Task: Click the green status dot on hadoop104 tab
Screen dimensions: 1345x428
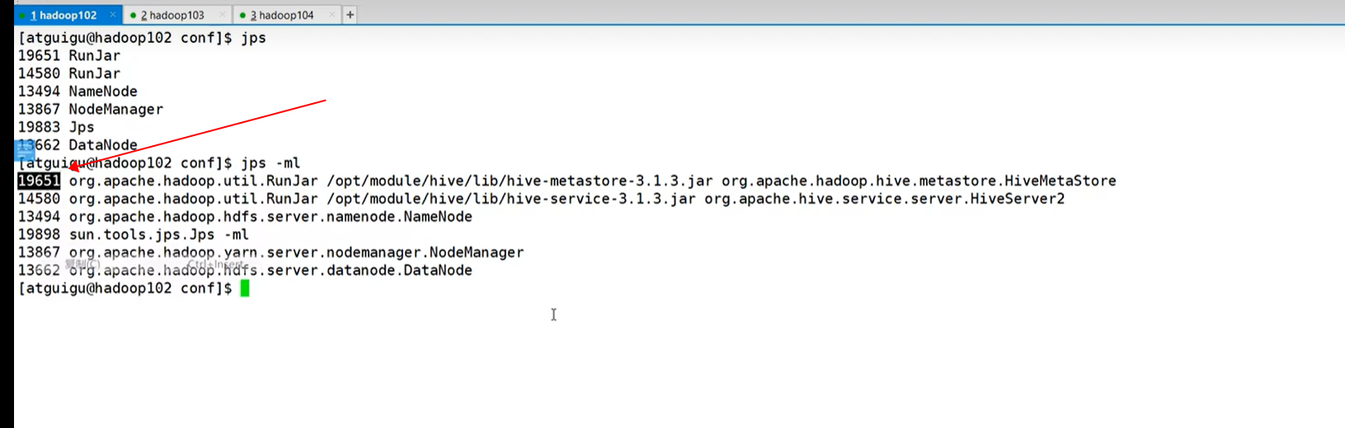Action: pyautogui.click(x=242, y=15)
